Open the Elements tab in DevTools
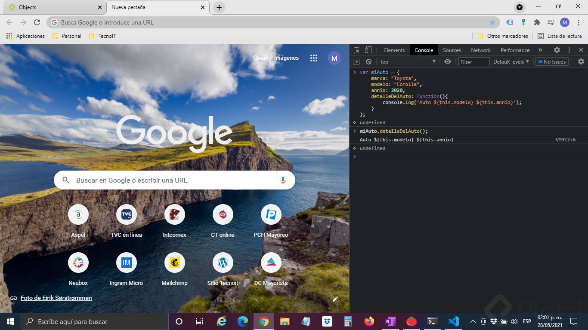This screenshot has width=588, height=330. [394, 50]
